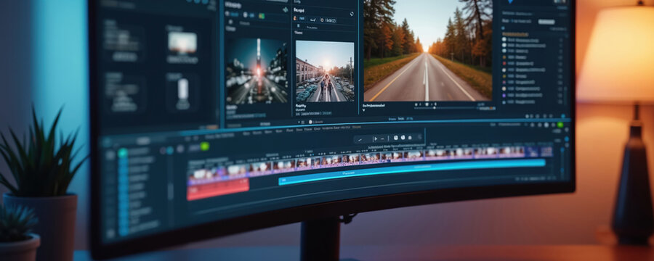Click the play arrow in timeline toolbar
The height and width of the screenshot is (261, 654).
point(375,138)
